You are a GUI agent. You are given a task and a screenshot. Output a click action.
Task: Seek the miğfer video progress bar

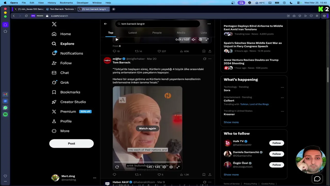click(147, 162)
